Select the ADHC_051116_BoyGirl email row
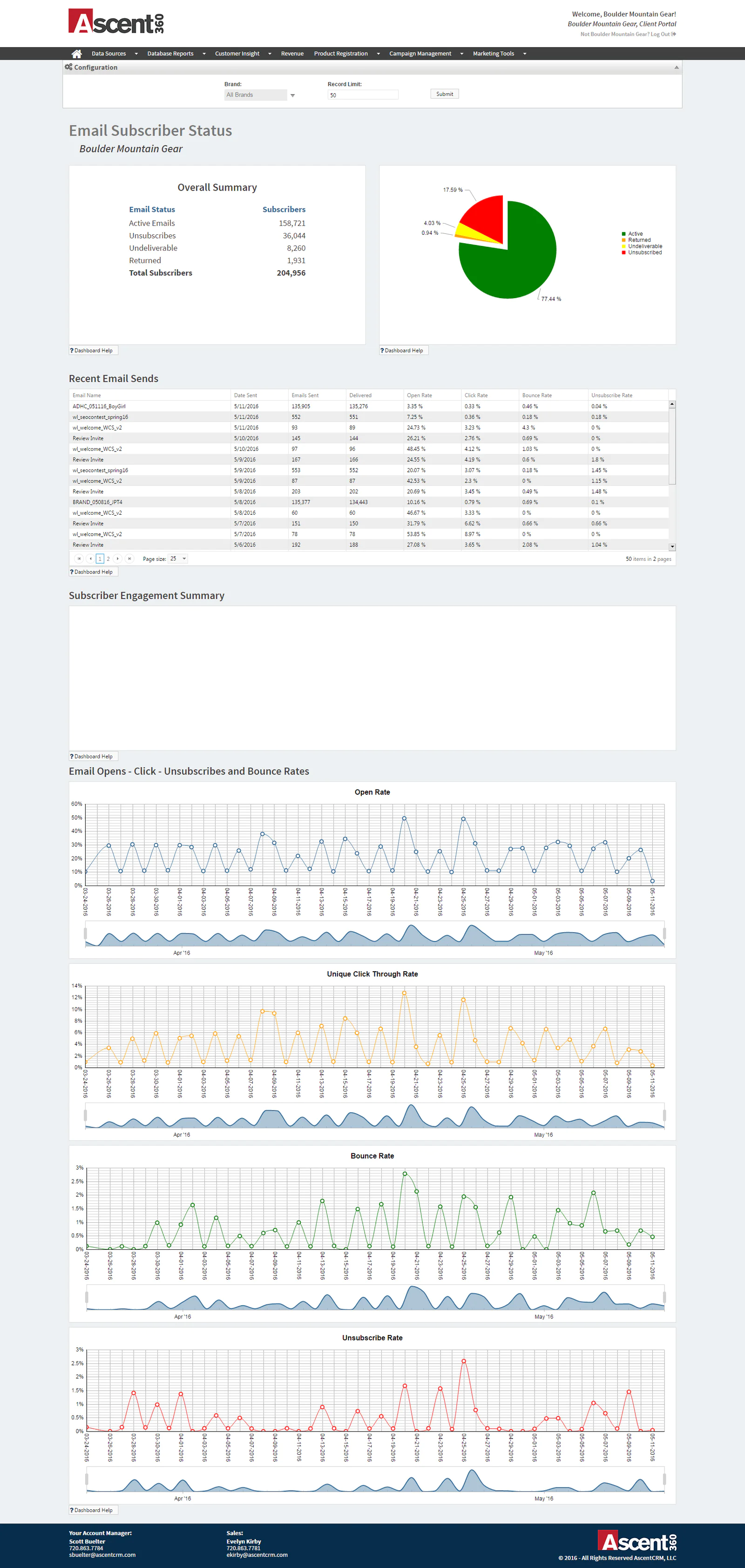The height and width of the screenshot is (1568, 745). point(369,406)
